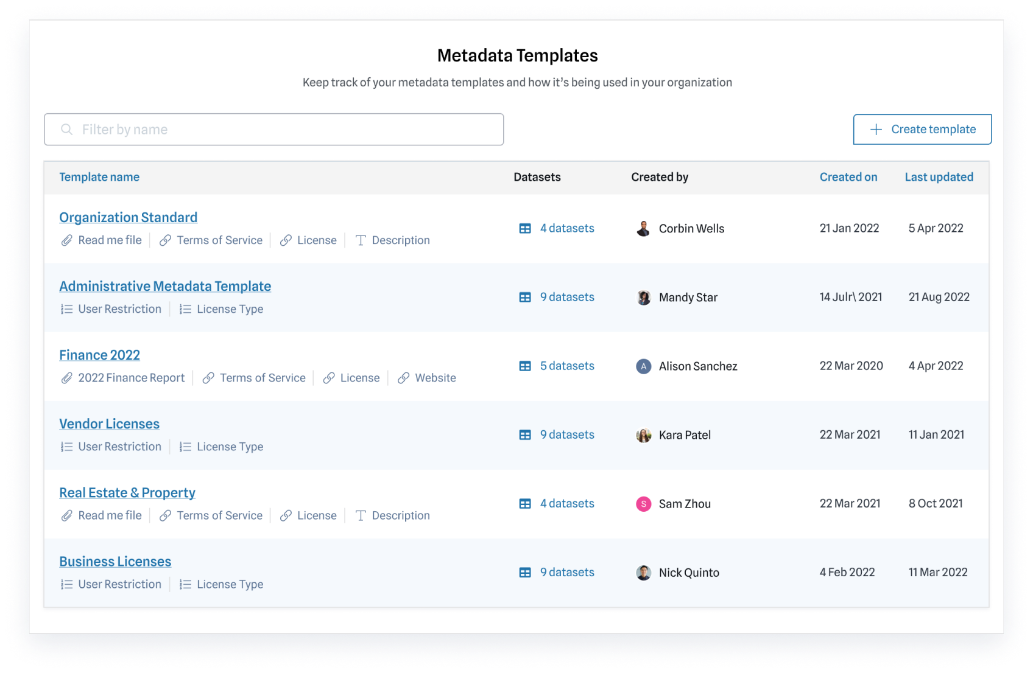
Task: Click the 22 Mar 2020 created date
Action: click(x=851, y=366)
